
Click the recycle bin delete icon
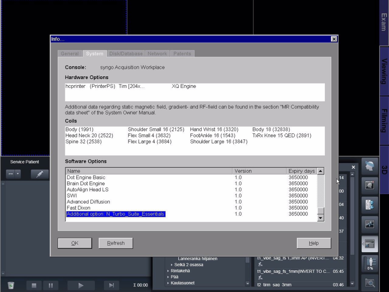(11, 285)
